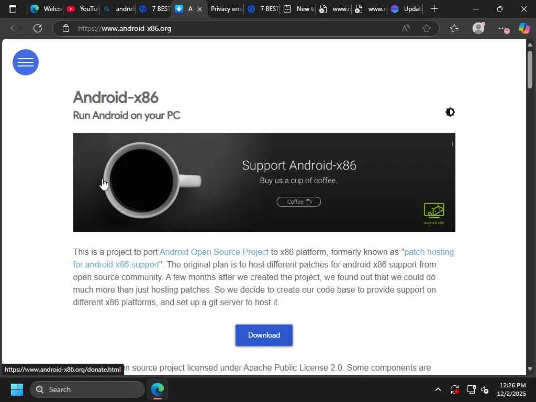Open the Copilot sidebar icon
The width and height of the screenshot is (536, 402).
pos(524,28)
